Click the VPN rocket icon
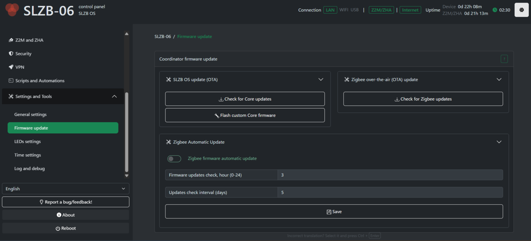This screenshot has width=531, height=241. click(x=11, y=67)
